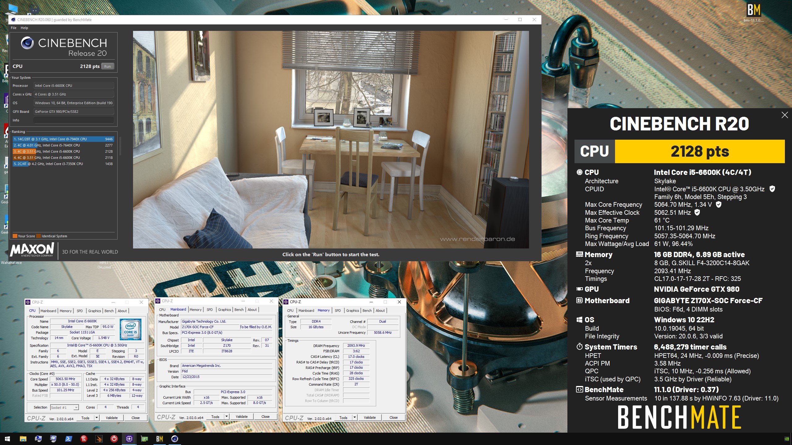
Task: Expand Tools arrow in Memory CPU-Z window
Action: (355, 417)
